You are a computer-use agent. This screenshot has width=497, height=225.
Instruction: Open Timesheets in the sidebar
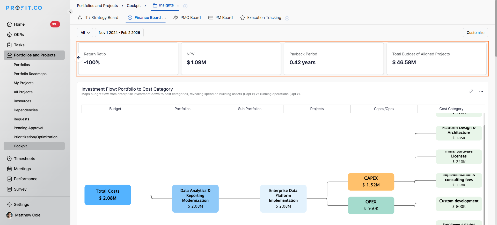pyautogui.click(x=24, y=159)
